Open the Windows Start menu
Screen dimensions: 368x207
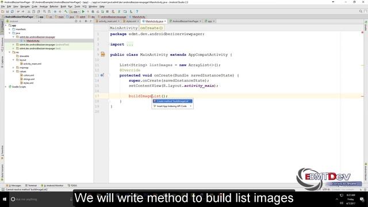(5, 200)
